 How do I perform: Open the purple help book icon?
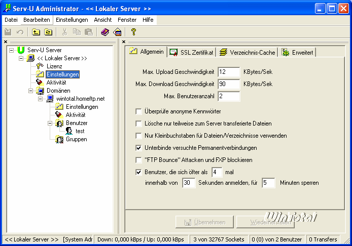coord(105,32)
